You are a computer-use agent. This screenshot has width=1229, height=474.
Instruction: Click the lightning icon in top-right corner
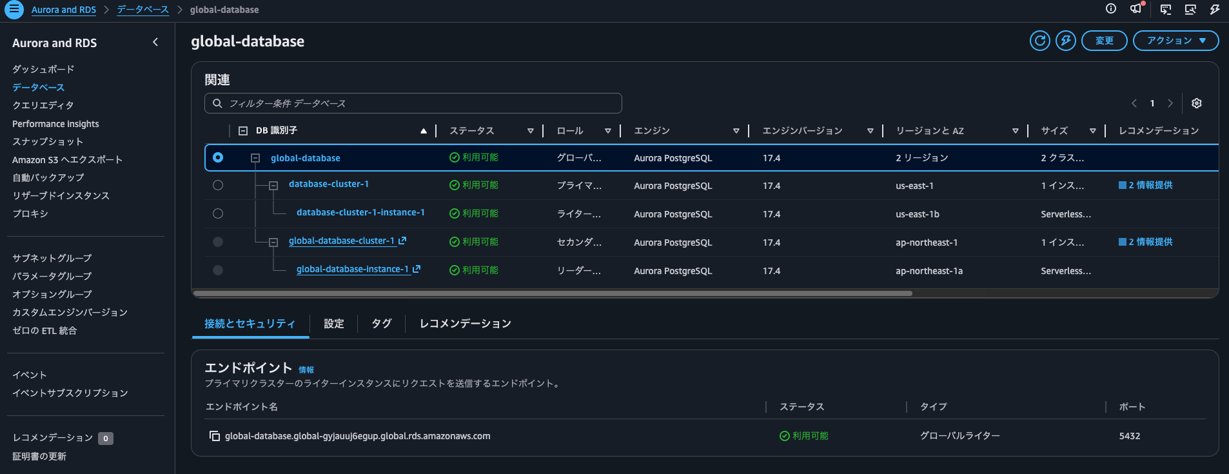[x=1215, y=9]
